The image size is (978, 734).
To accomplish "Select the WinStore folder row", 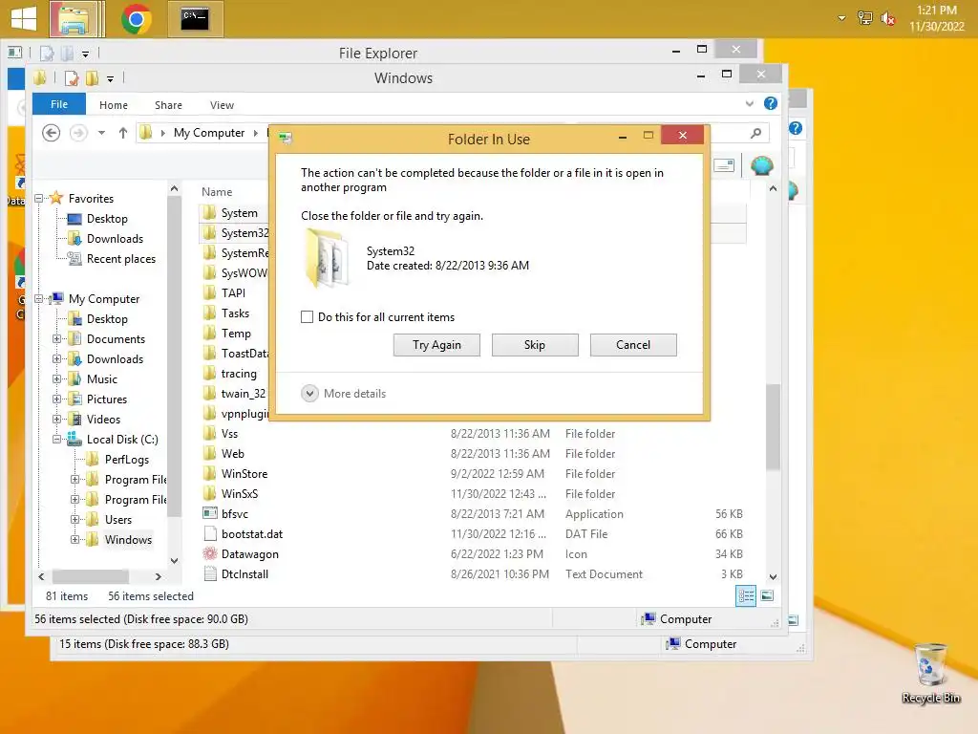I will tap(472, 474).
